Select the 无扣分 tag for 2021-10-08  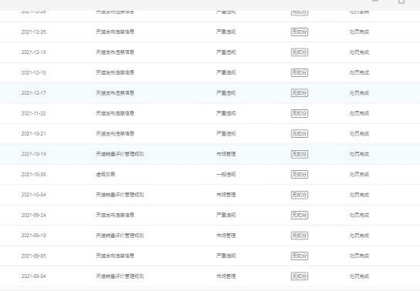point(300,175)
